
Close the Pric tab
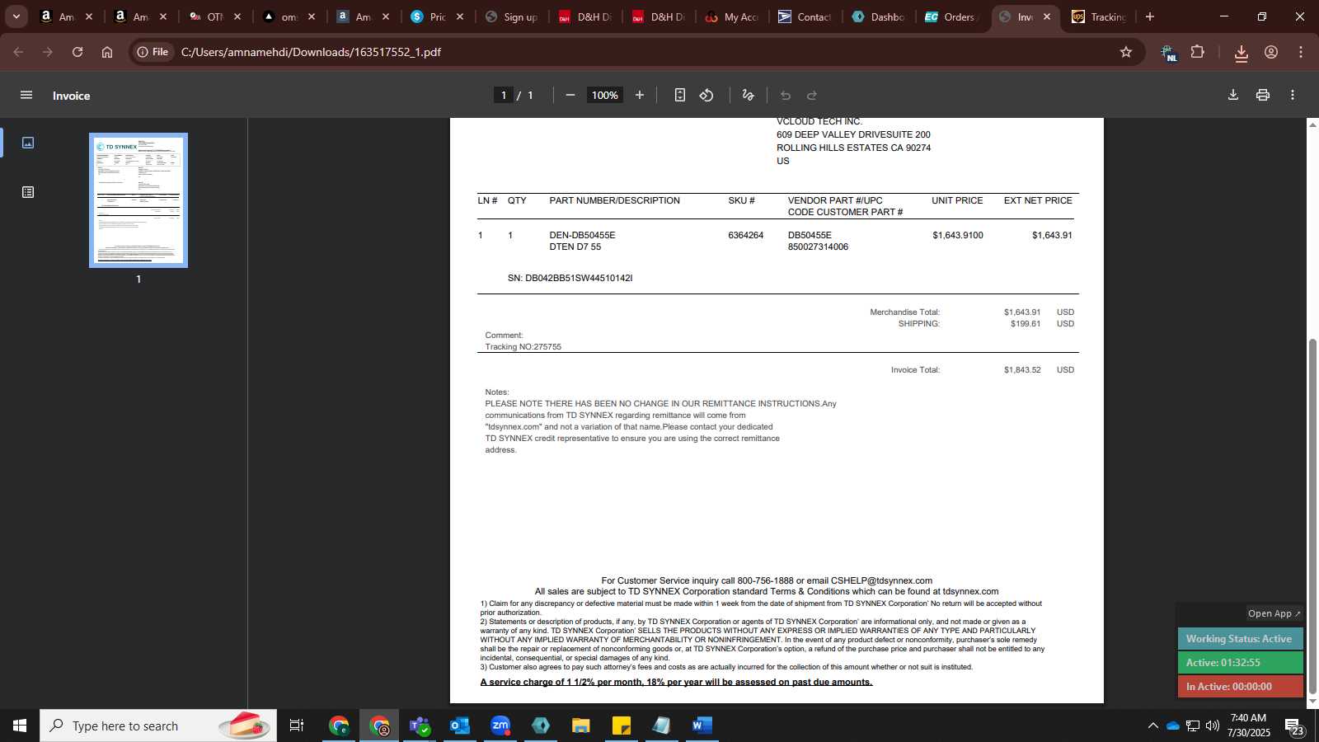click(x=460, y=16)
